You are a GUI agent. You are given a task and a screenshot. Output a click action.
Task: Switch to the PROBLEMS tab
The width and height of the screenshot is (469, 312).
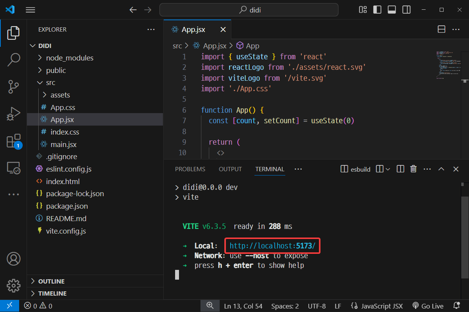click(190, 169)
